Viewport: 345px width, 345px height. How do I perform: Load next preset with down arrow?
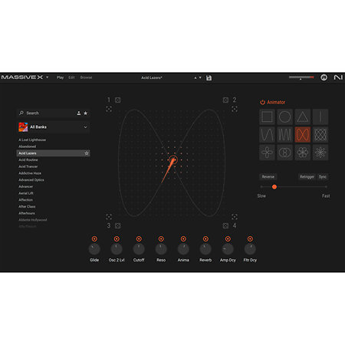click(200, 77)
